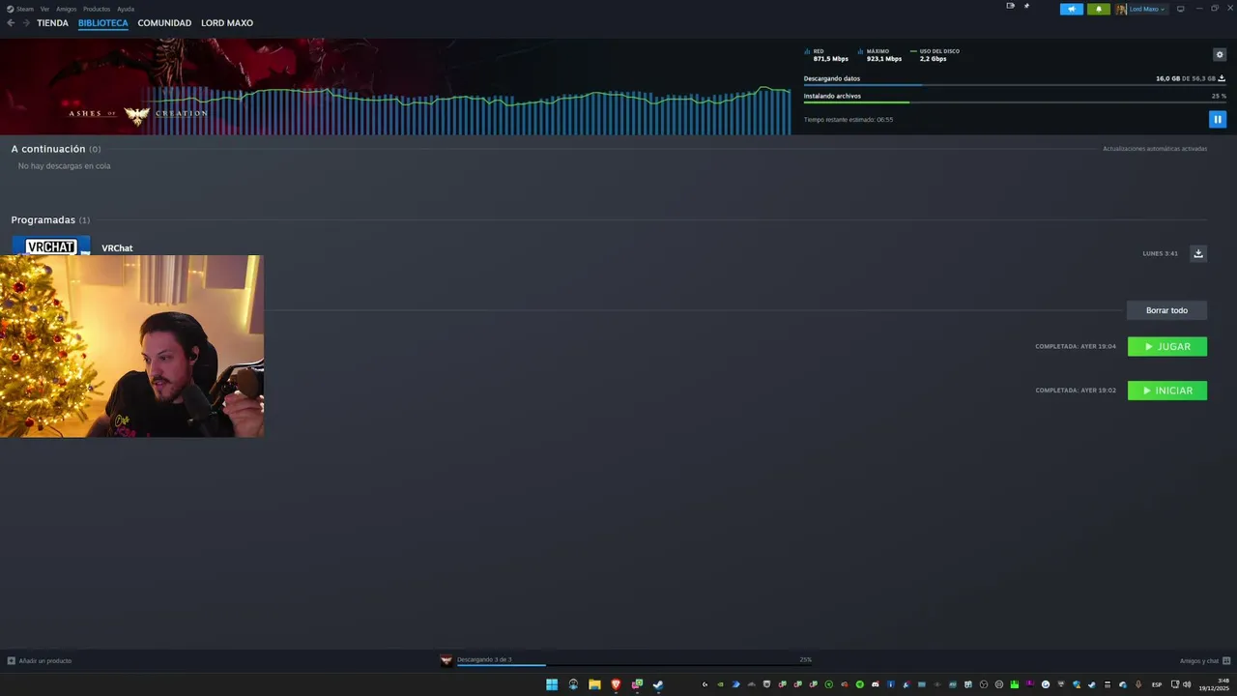This screenshot has height=696, width=1237.
Task: Open the Steam announcements megaphone button
Action: pyautogui.click(x=1071, y=9)
